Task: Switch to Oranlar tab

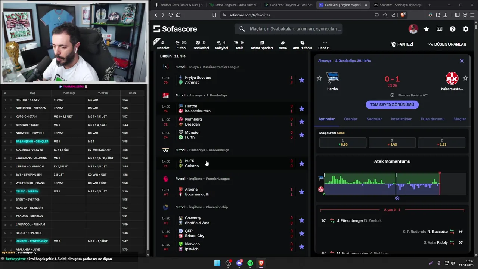Action: [351, 119]
